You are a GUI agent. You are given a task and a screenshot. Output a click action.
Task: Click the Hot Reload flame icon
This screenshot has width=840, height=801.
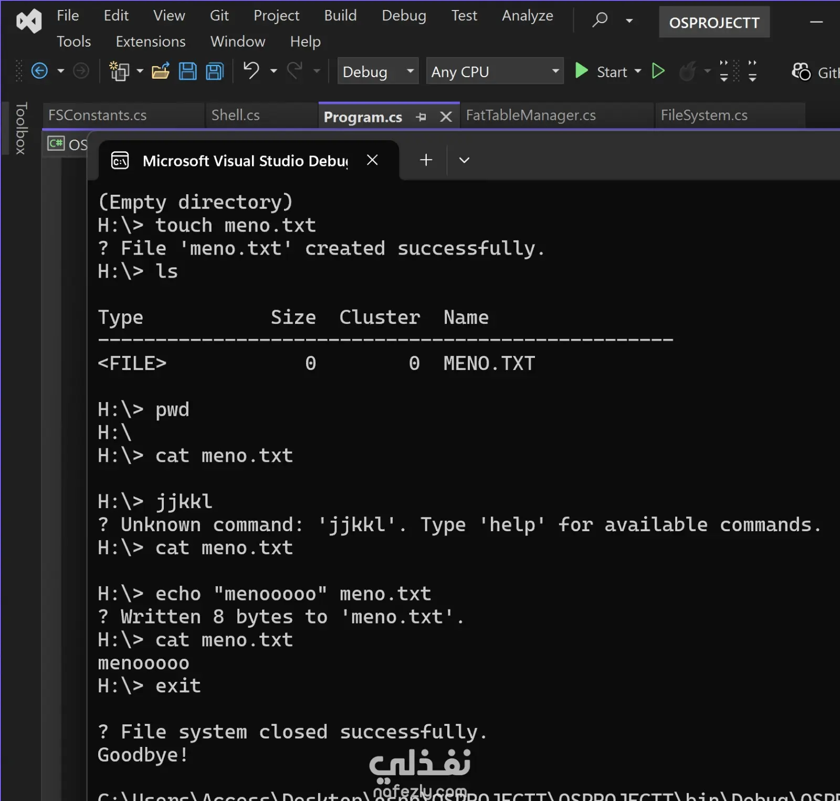[x=688, y=71]
